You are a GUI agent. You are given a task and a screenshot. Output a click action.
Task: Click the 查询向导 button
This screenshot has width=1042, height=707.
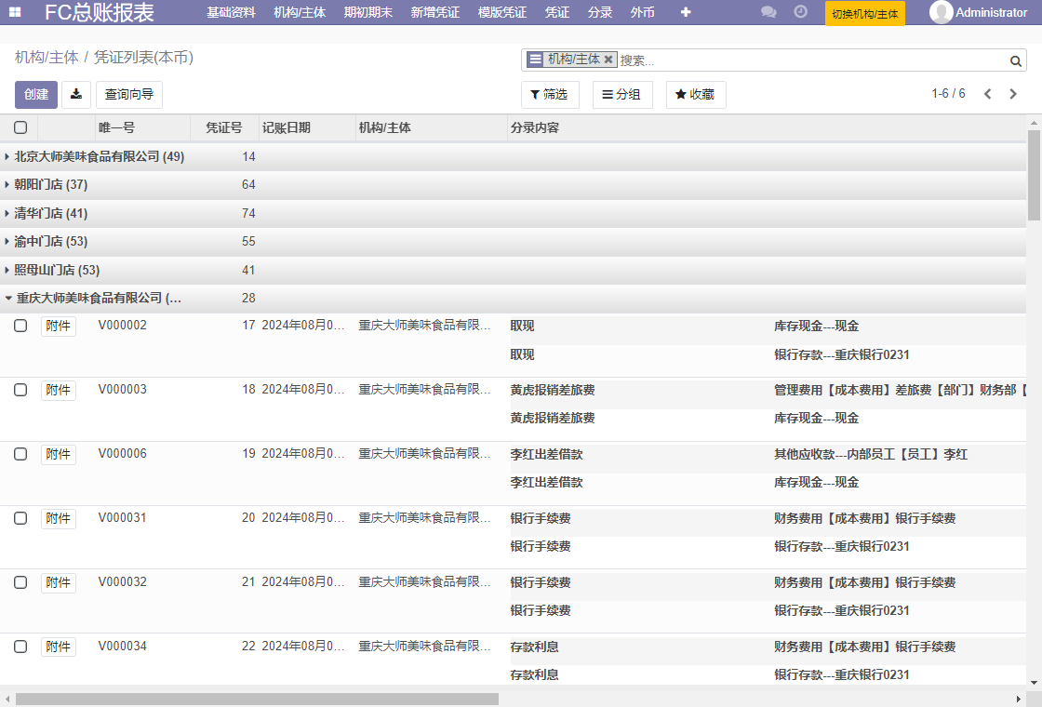point(129,94)
